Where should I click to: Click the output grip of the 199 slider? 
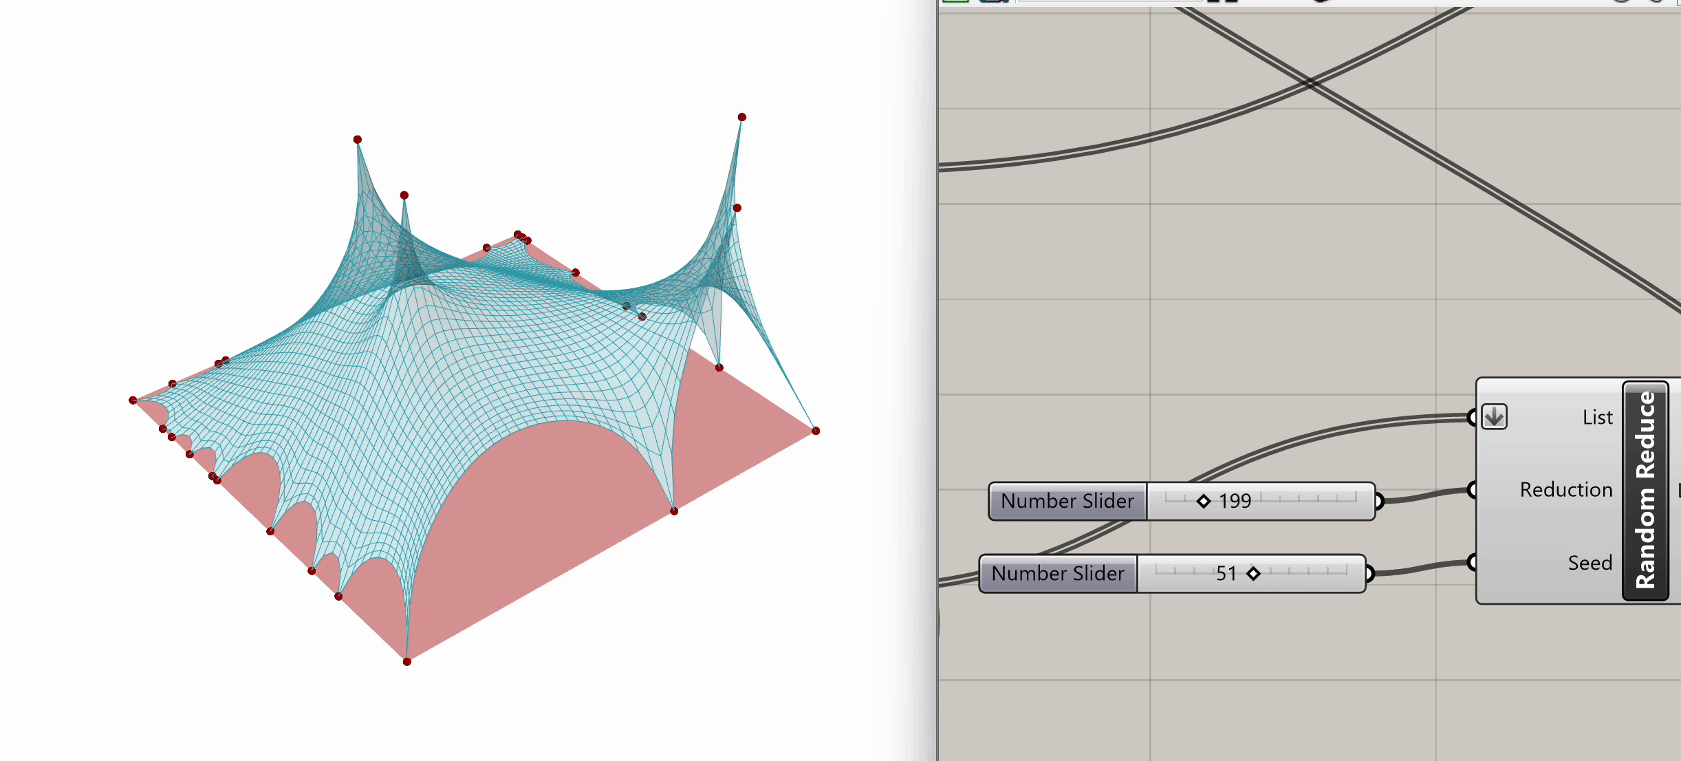(x=1378, y=502)
